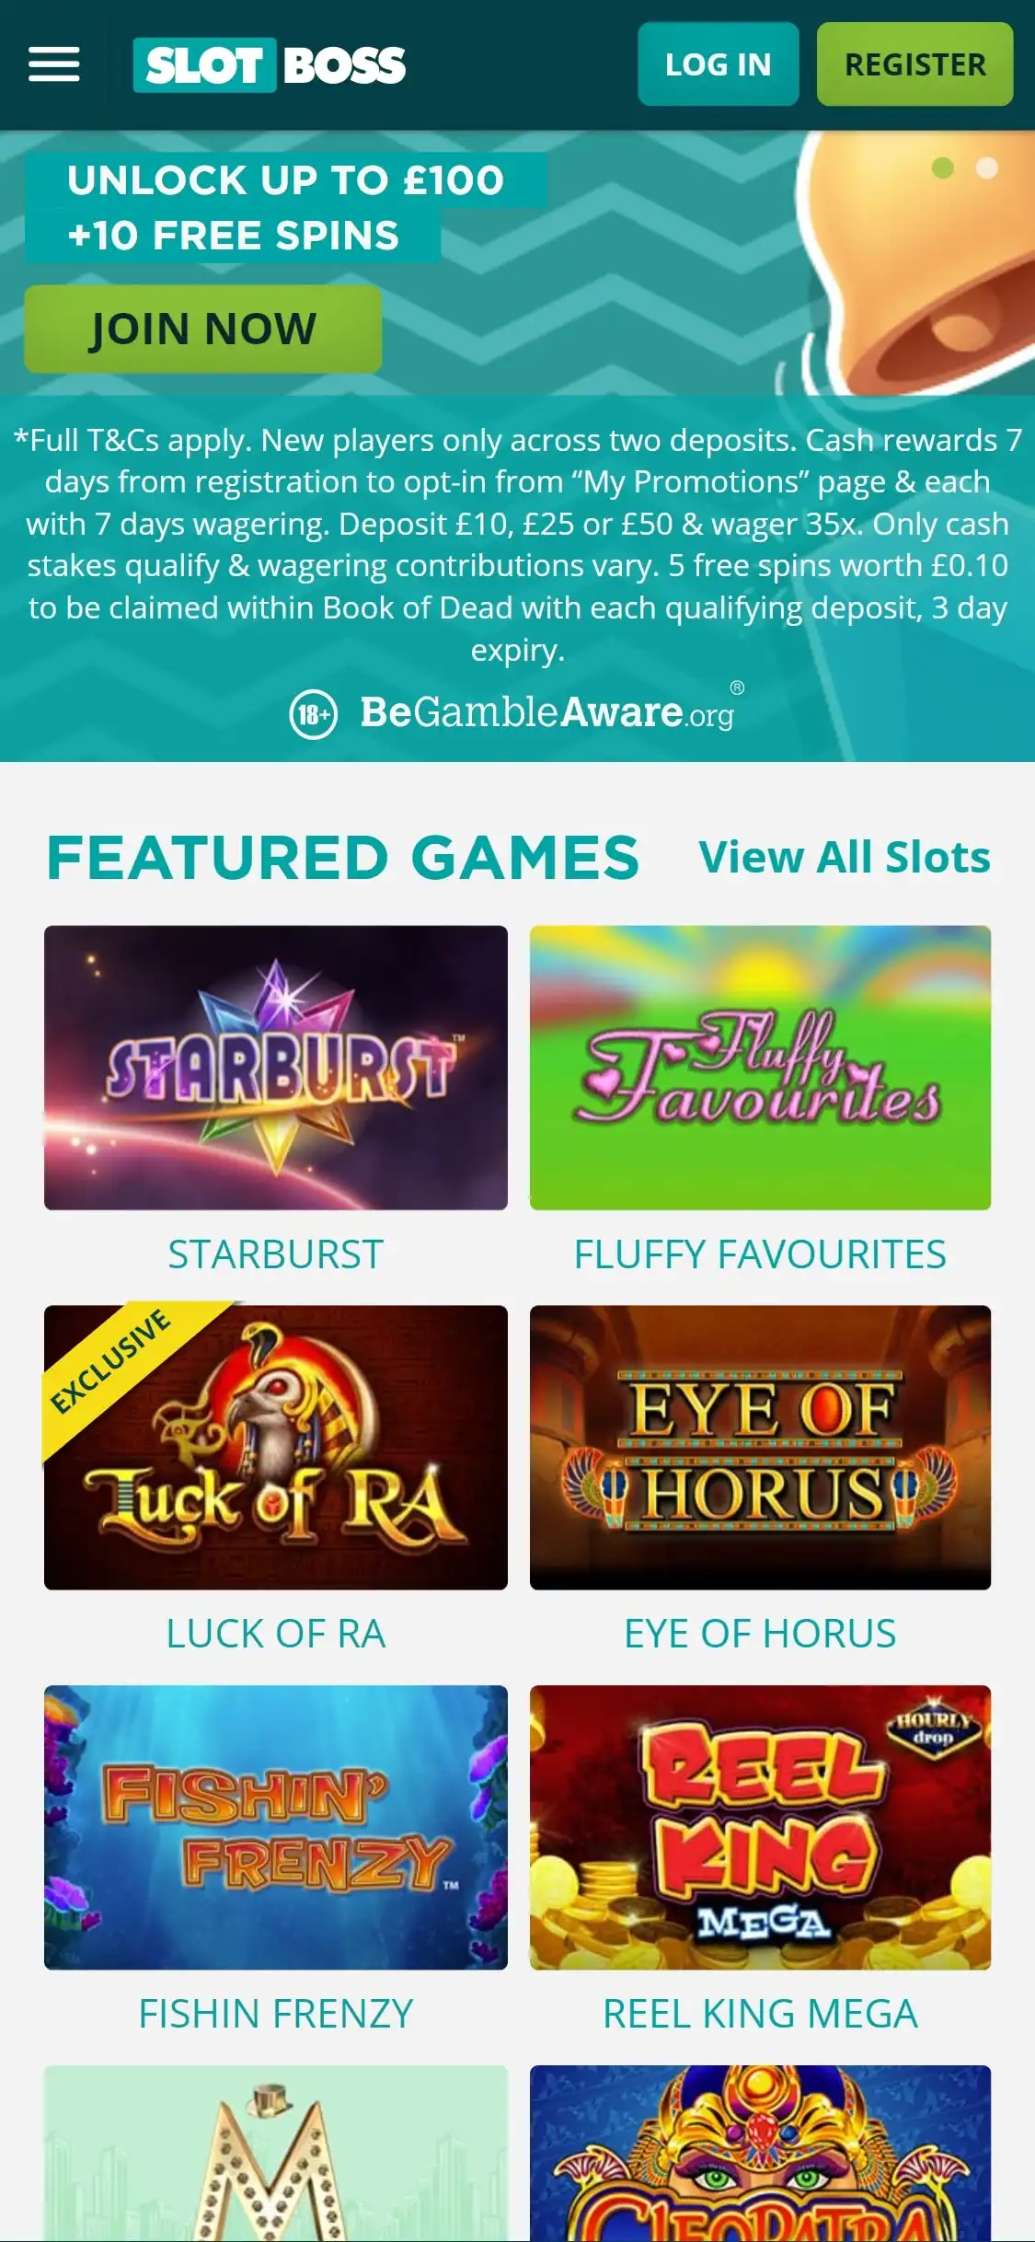
Task: Open the Fluffy Favourites game tile
Action: 760,1068
